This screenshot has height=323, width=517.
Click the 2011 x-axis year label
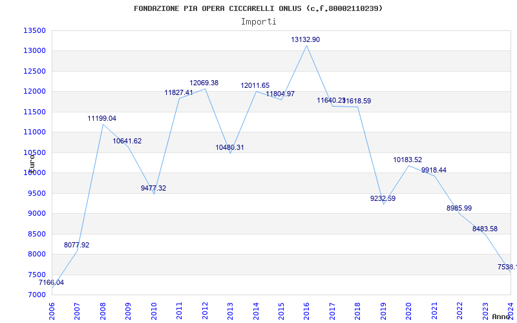pos(180,311)
